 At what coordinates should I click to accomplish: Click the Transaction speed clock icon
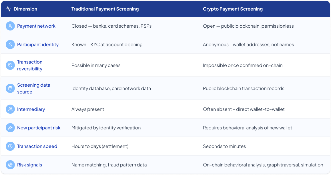10,146
